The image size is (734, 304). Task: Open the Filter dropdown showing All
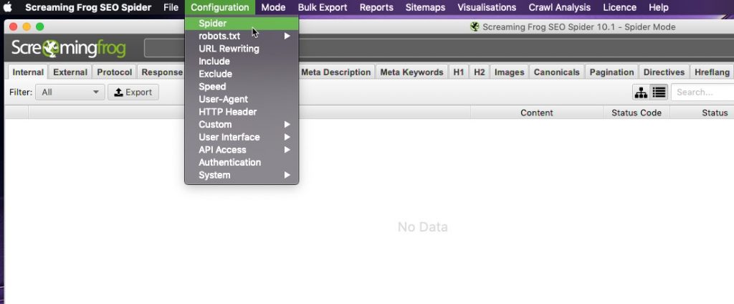click(x=71, y=92)
